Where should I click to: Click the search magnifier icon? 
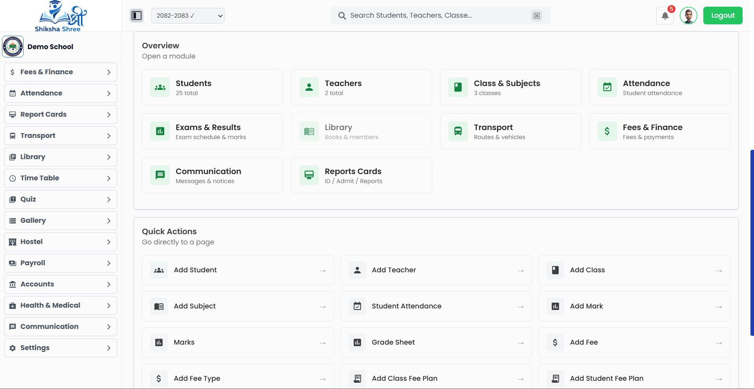click(342, 16)
